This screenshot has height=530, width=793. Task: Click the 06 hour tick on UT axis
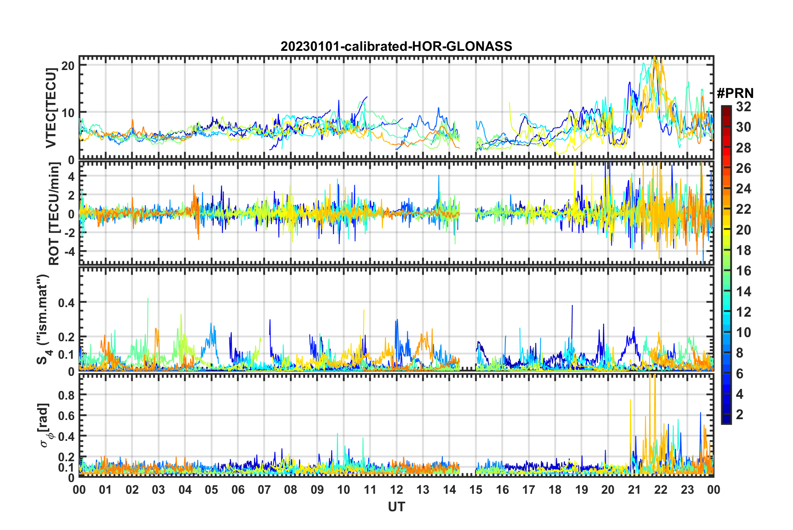[238, 490]
